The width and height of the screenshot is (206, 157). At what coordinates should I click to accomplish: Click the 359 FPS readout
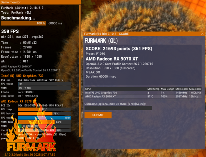[10, 31]
